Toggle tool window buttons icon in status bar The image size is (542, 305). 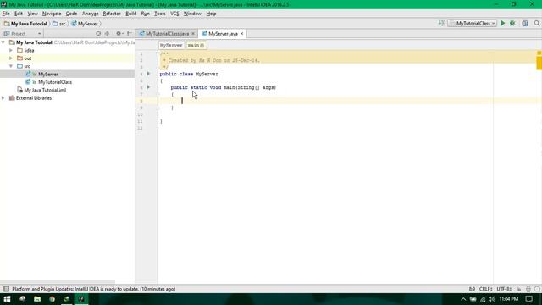(x=6, y=289)
